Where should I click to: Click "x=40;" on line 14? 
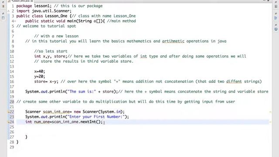tap(40, 72)
